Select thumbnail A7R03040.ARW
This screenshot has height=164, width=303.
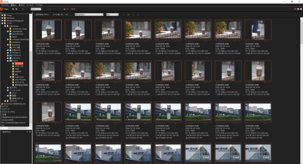pyautogui.click(x=48, y=30)
